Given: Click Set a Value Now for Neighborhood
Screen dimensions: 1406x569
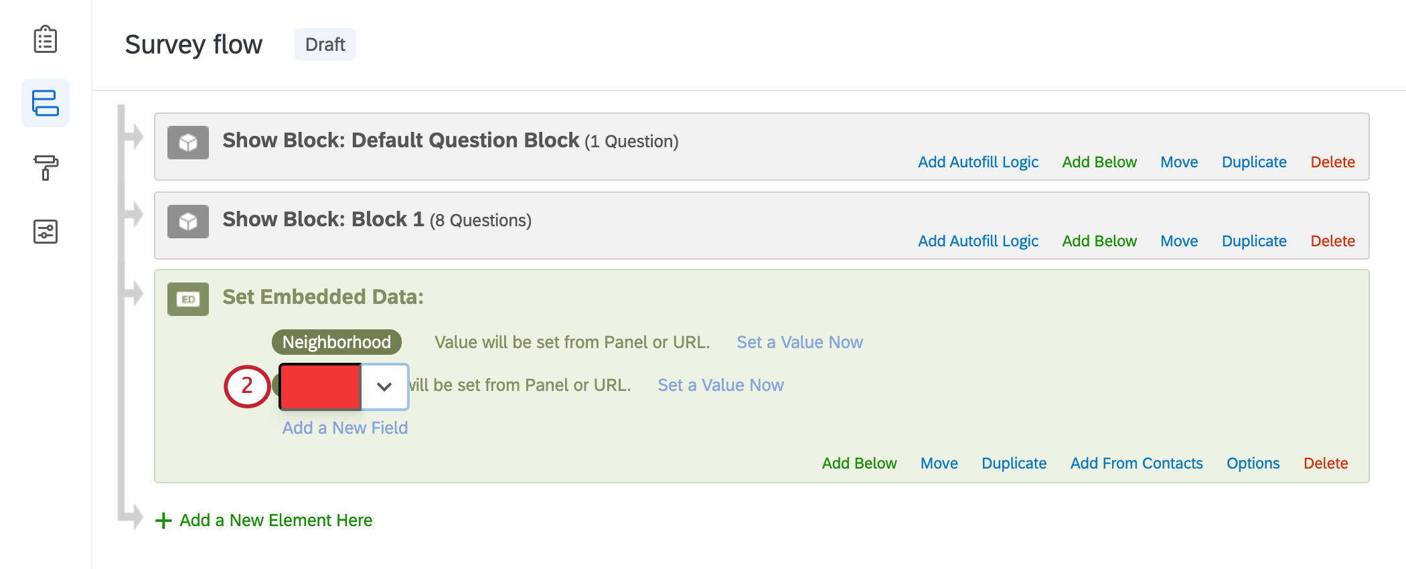Looking at the screenshot, I should [799, 342].
